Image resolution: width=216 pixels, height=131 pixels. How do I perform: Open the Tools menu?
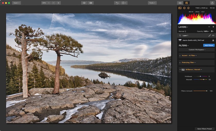point(152,3)
